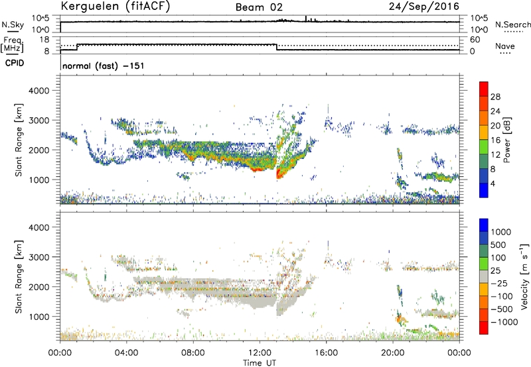
Task: Click the '04:00' time axis label
Action: (x=126, y=353)
